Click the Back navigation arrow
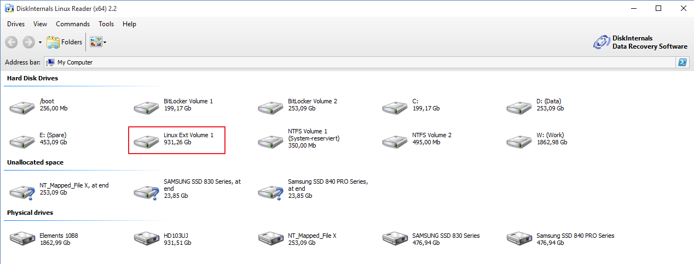 pyautogui.click(x=11, y=42)
